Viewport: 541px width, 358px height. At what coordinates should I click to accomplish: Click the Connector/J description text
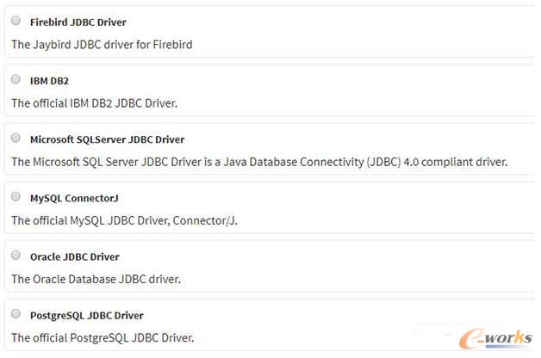coord(124,220)
